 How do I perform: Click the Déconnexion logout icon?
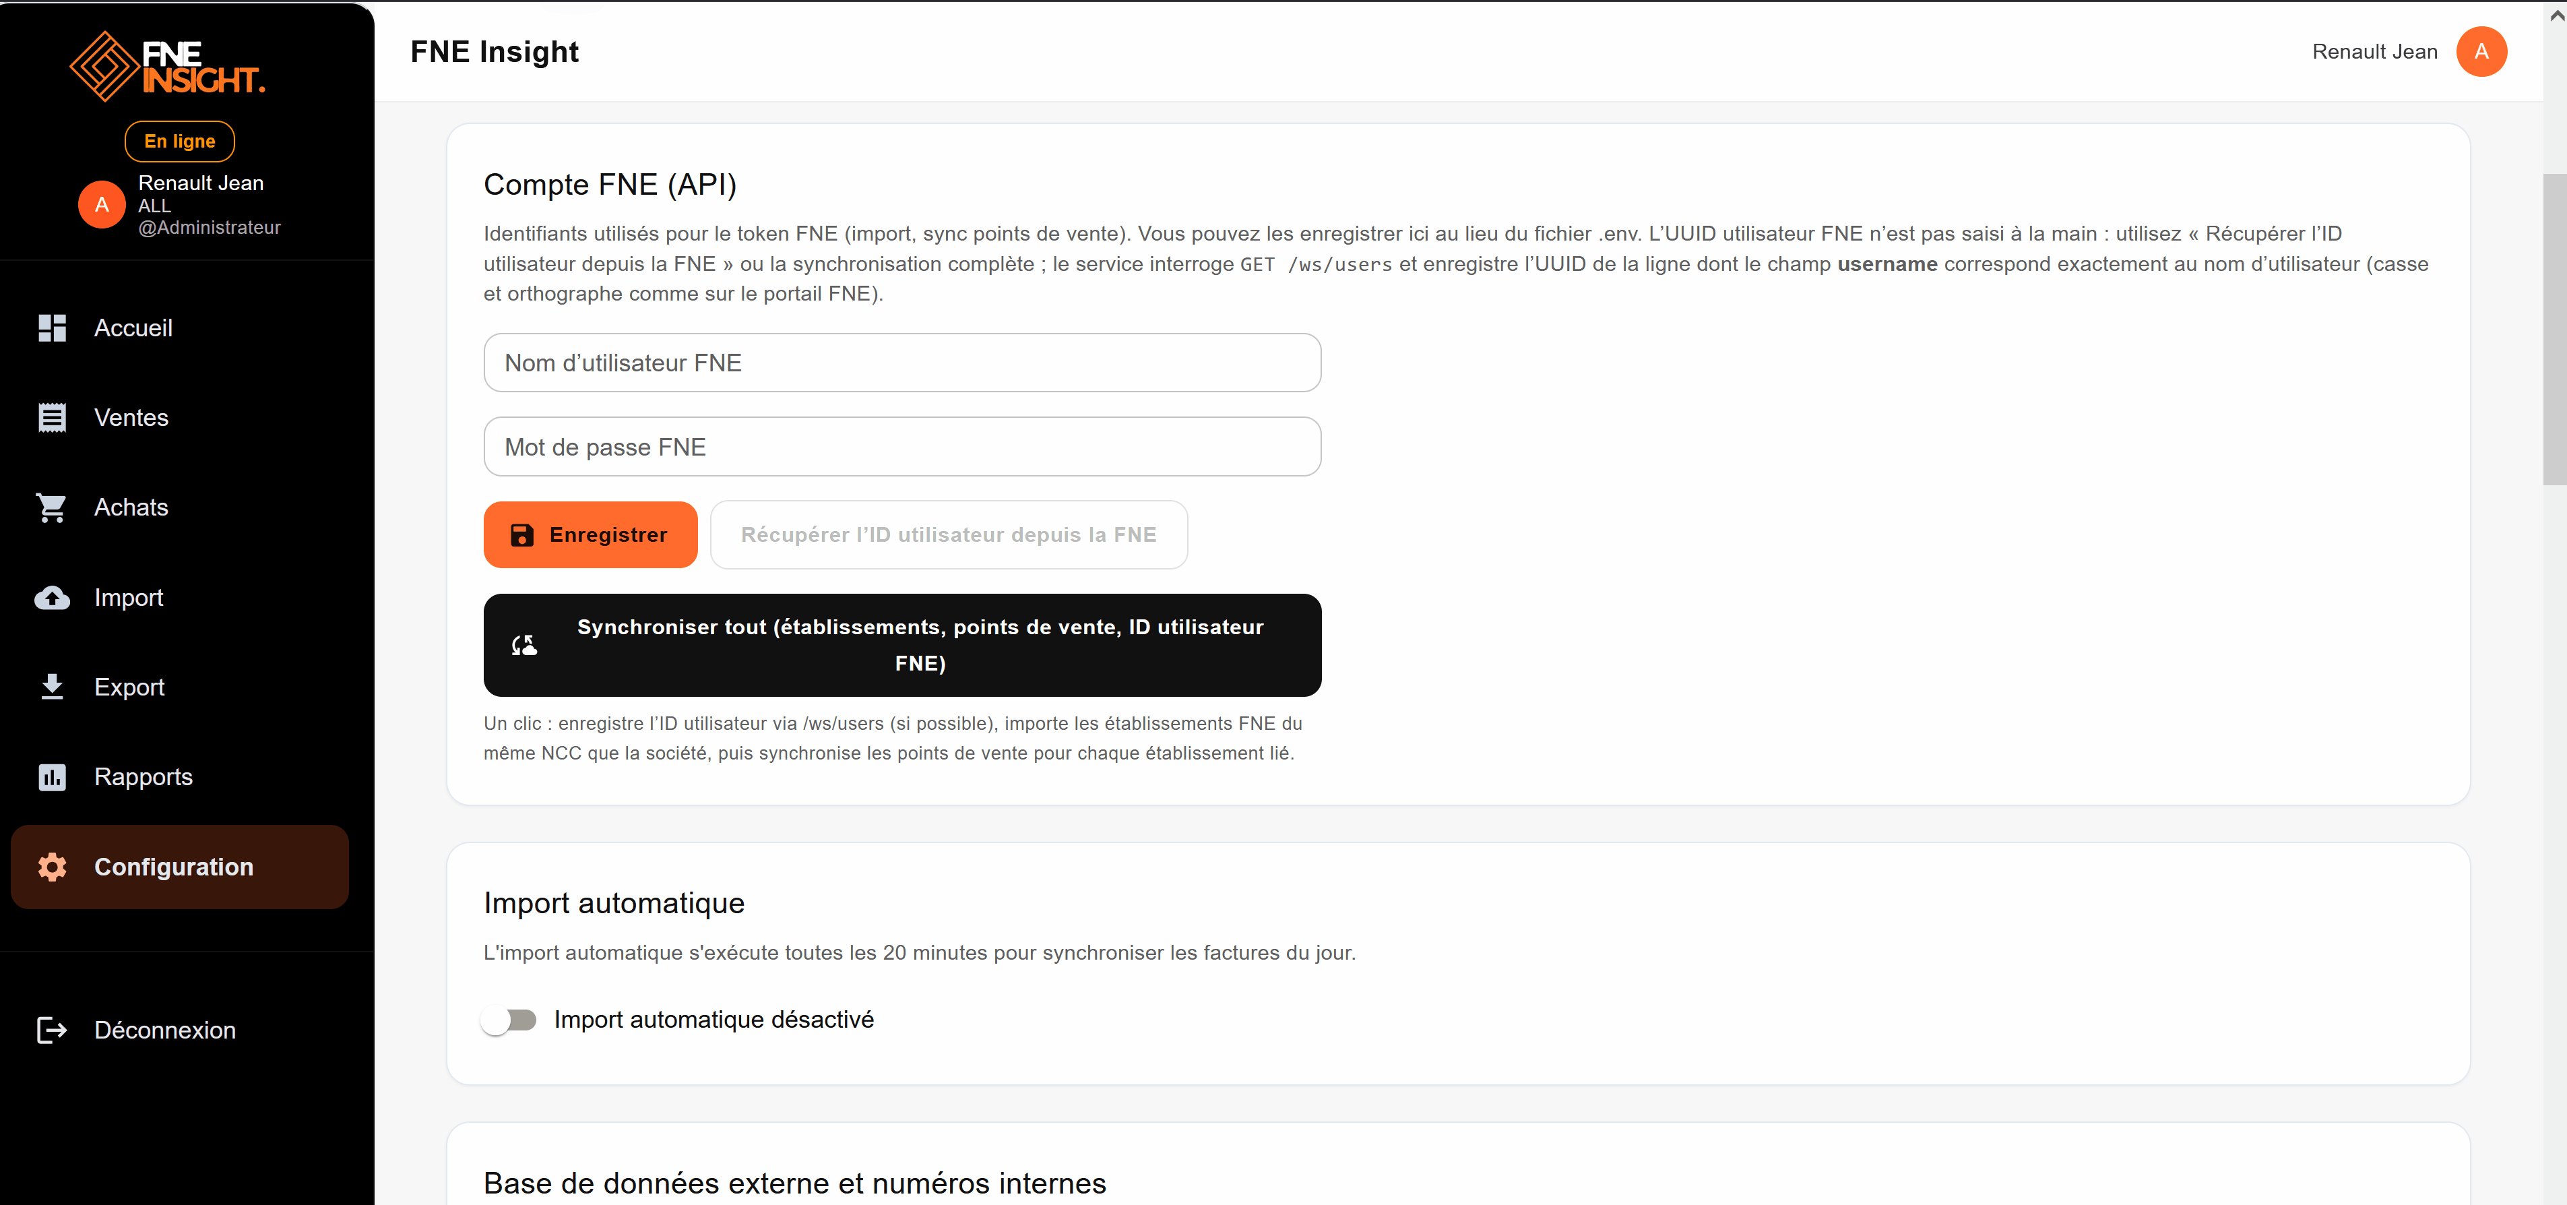point(52,1030)
